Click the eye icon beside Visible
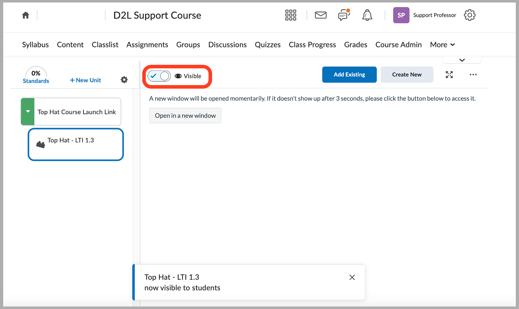The height and width of the screenshot is (309, 519). tap(178, 76)
